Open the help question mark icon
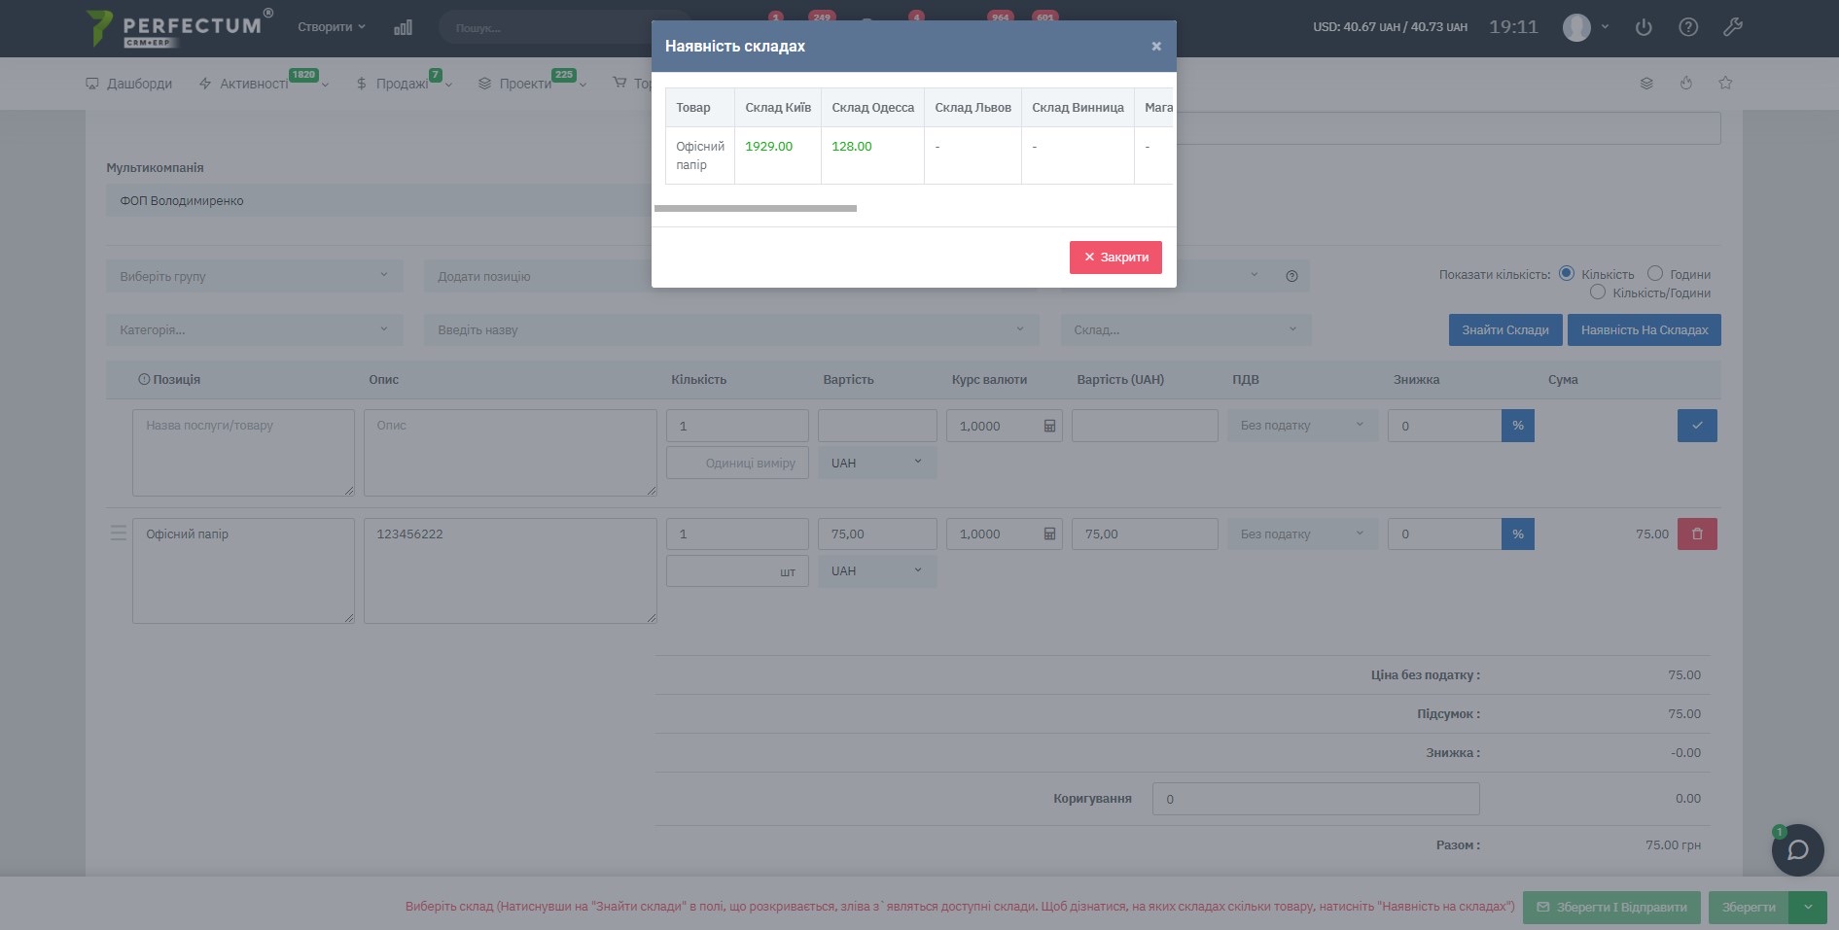1839x930 pixels. 1688,27
